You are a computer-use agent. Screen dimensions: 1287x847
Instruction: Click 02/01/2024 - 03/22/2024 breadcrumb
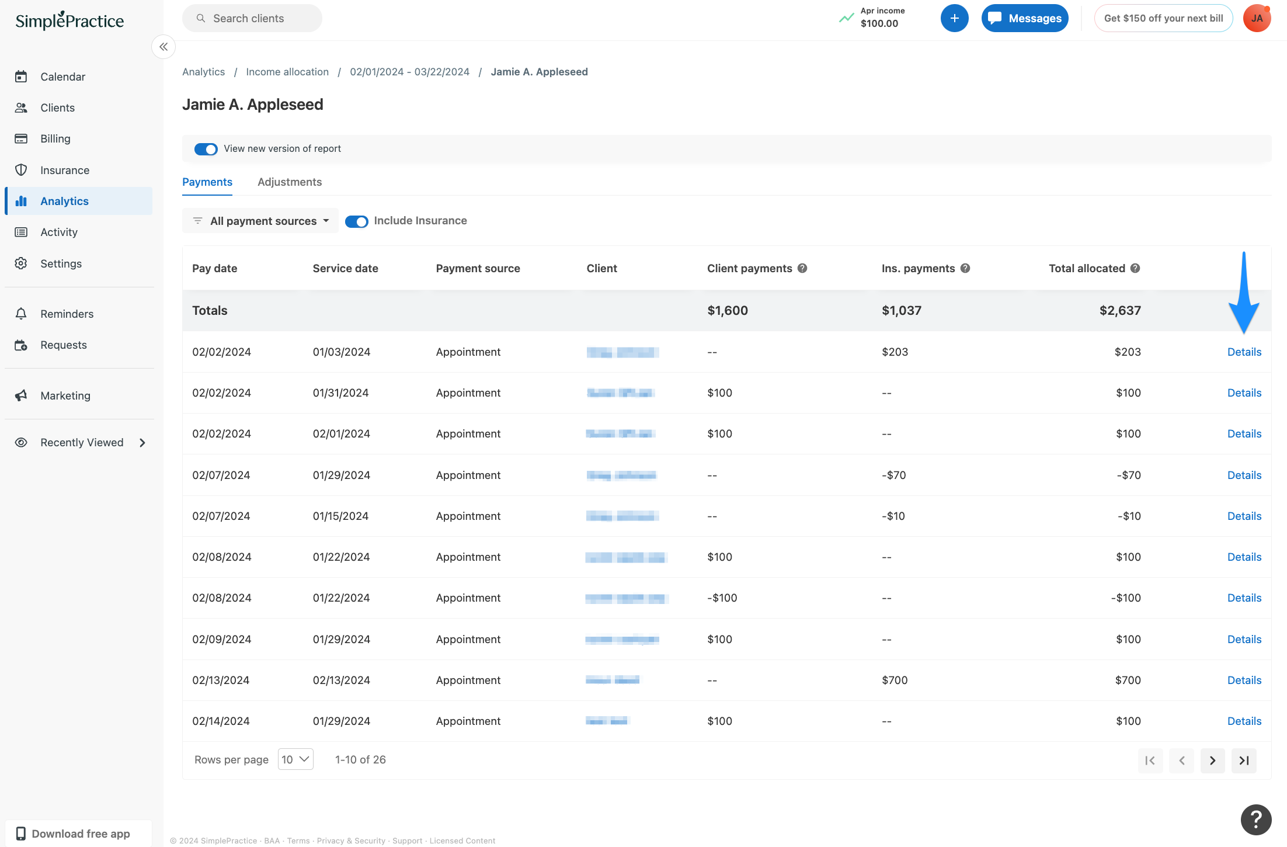[x=409, y=72]
